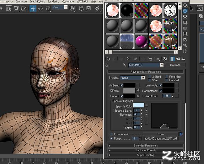Collapse the Raytrace Basic Parameters rollout
The width and height of the screenshot is (204, 164).
[x=145, y=72]
